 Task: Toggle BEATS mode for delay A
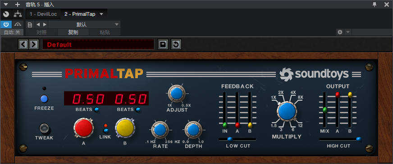click(96, 110)
